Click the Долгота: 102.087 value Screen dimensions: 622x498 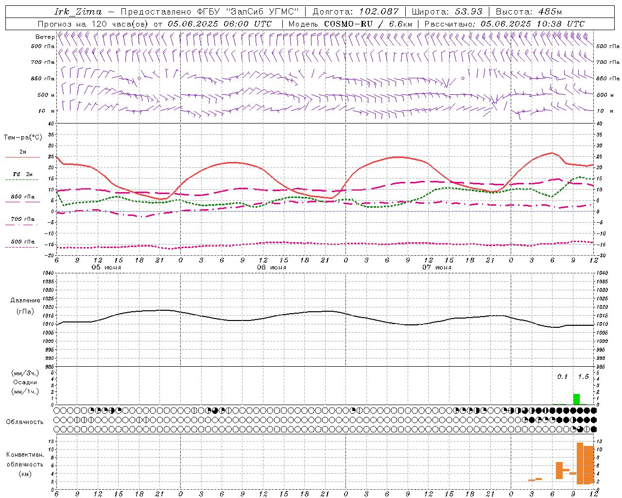[x=355, y=12]
